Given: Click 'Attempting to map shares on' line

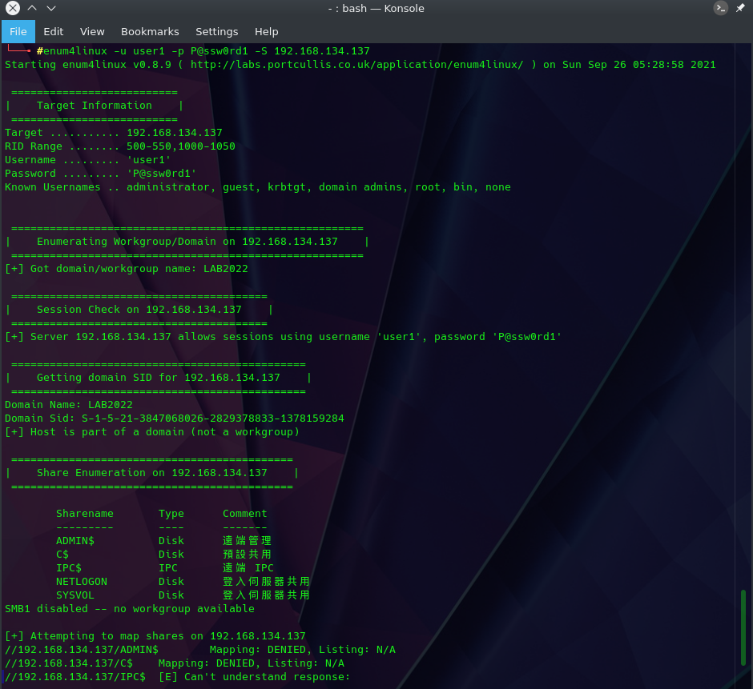Looking at the screenshot, I should (x=155, y=635).
